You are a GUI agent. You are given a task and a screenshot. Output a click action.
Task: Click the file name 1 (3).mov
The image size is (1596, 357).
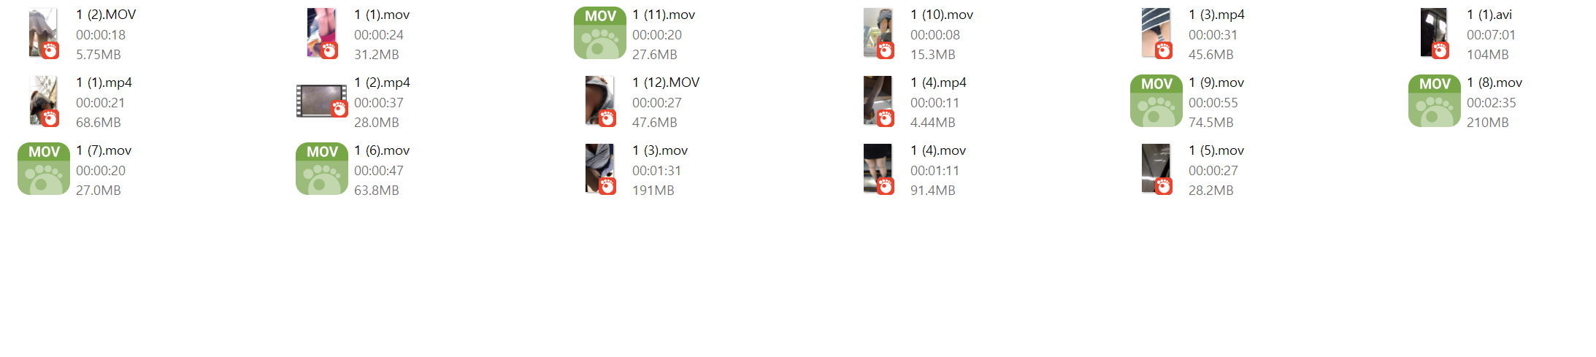tap(660, 150)
